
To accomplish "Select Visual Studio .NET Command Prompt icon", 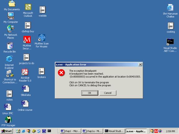I will pyautogui.click(x=170, y=45).
